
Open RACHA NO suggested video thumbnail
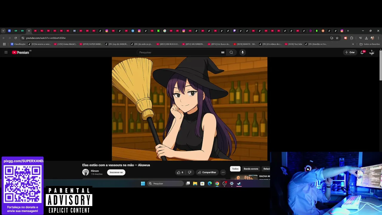pyautogui.click(x=244, y=177)
